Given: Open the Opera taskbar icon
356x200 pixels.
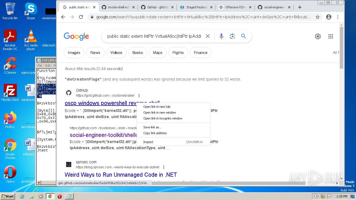Looking at the screenshot, I should 60,196.
